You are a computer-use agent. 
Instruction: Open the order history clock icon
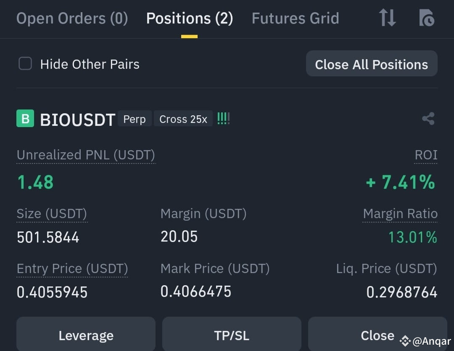pos(427,18)
